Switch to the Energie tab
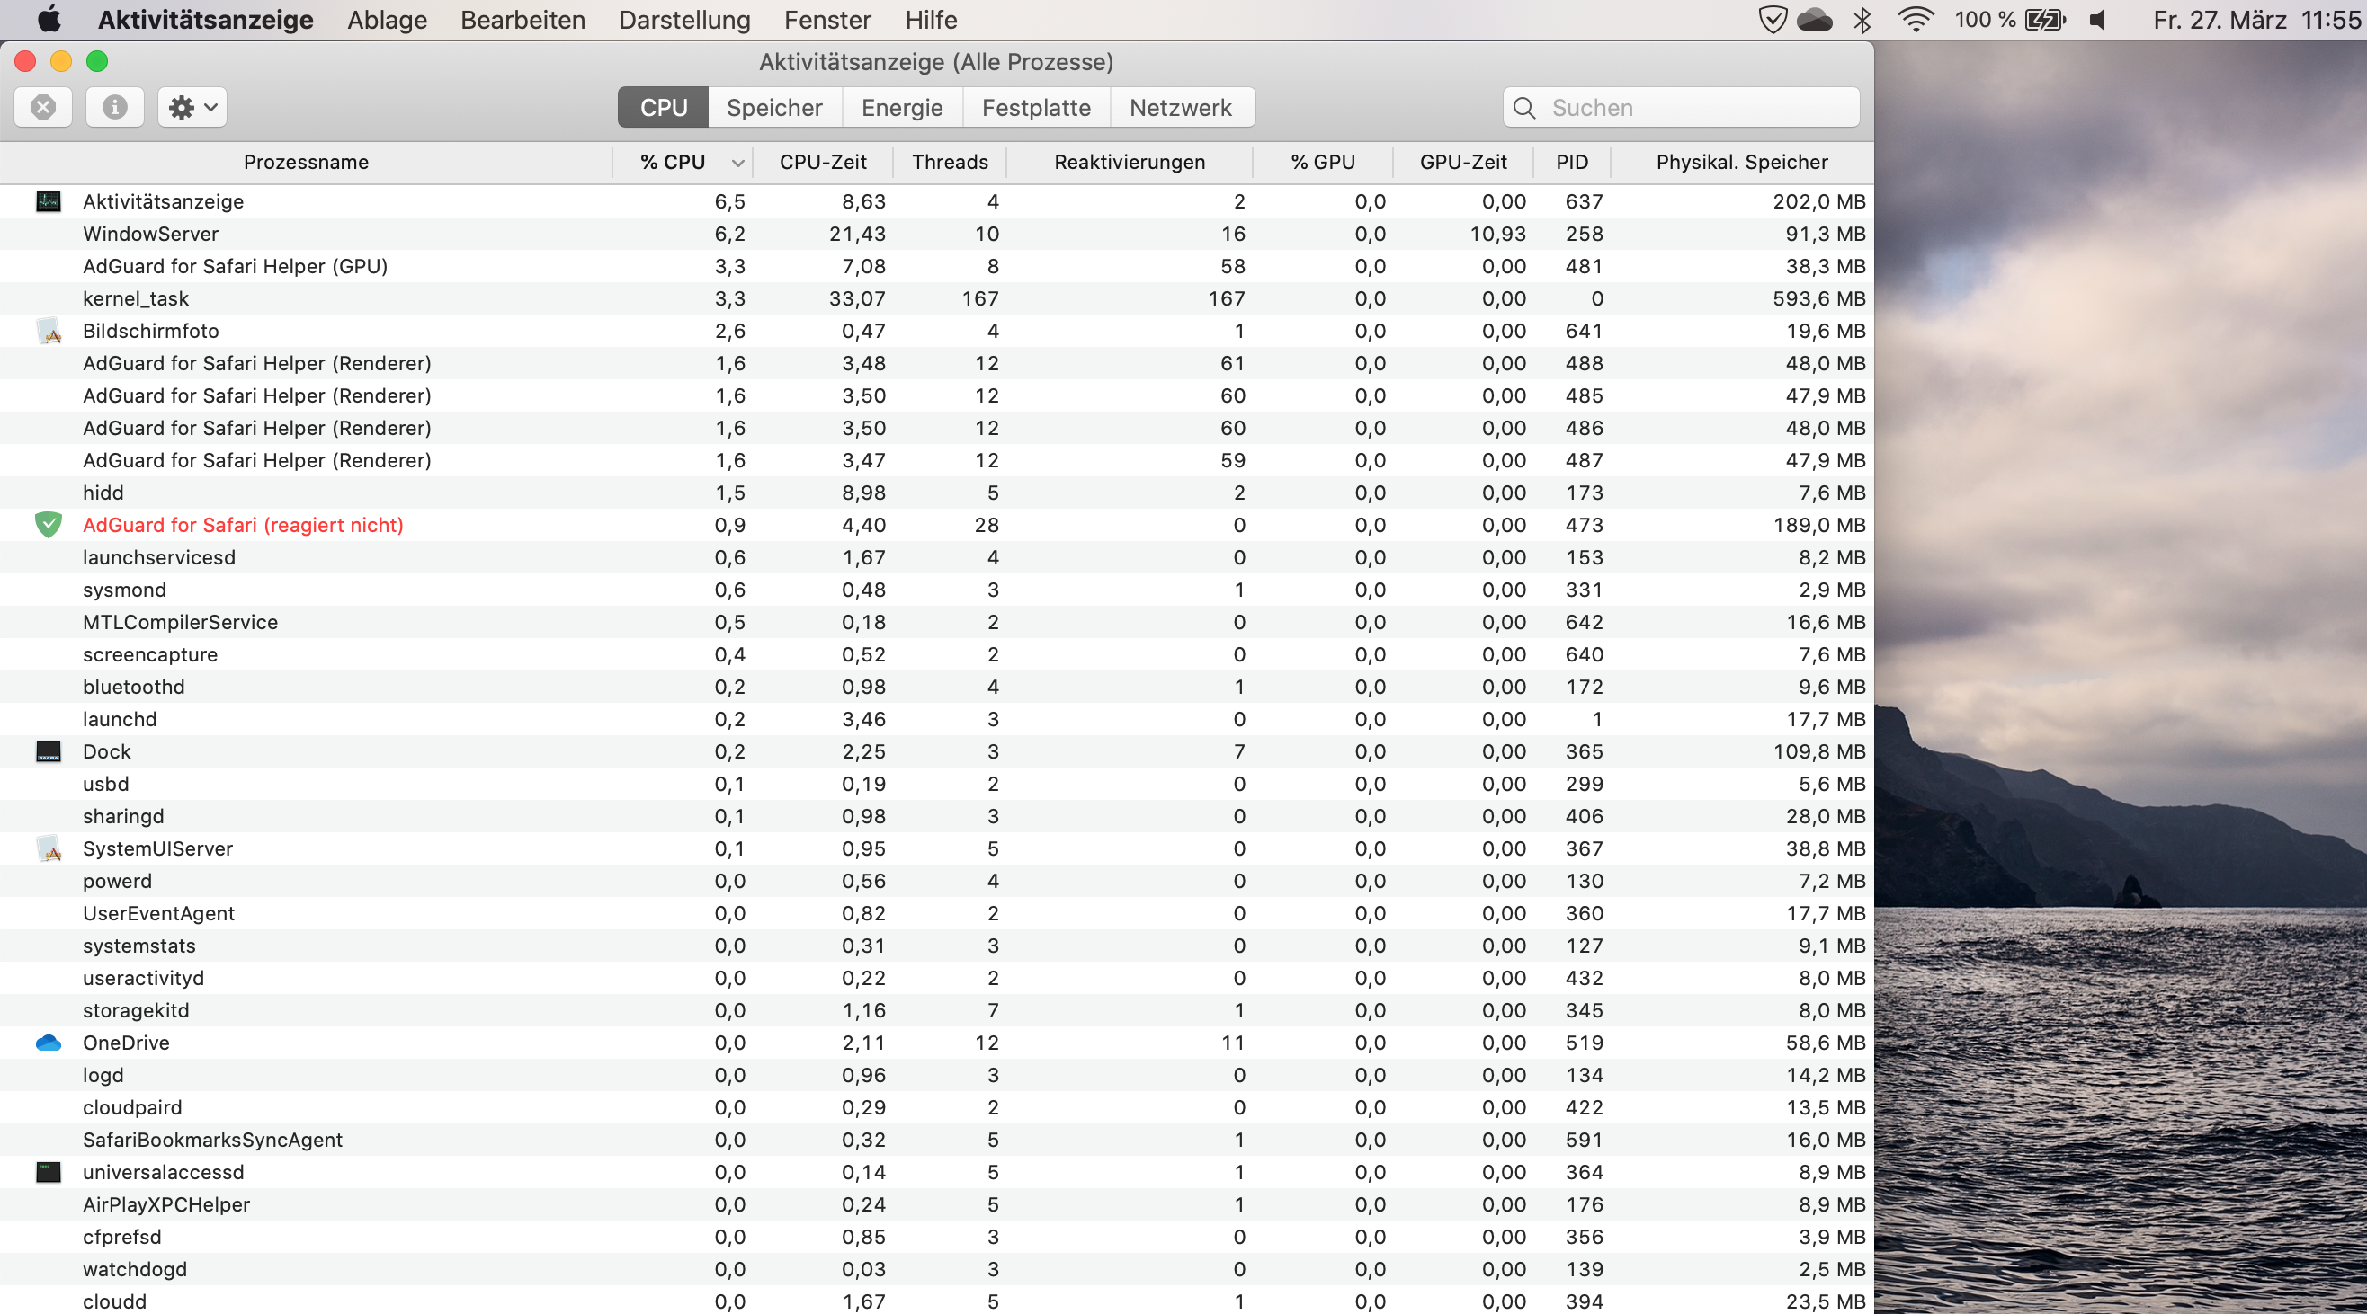 click(902, 108)
